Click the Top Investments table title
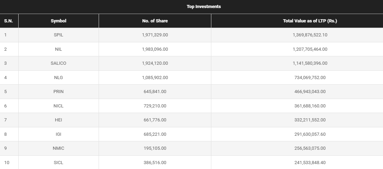This screenshot has height=169, width=383. coord(204,7)
